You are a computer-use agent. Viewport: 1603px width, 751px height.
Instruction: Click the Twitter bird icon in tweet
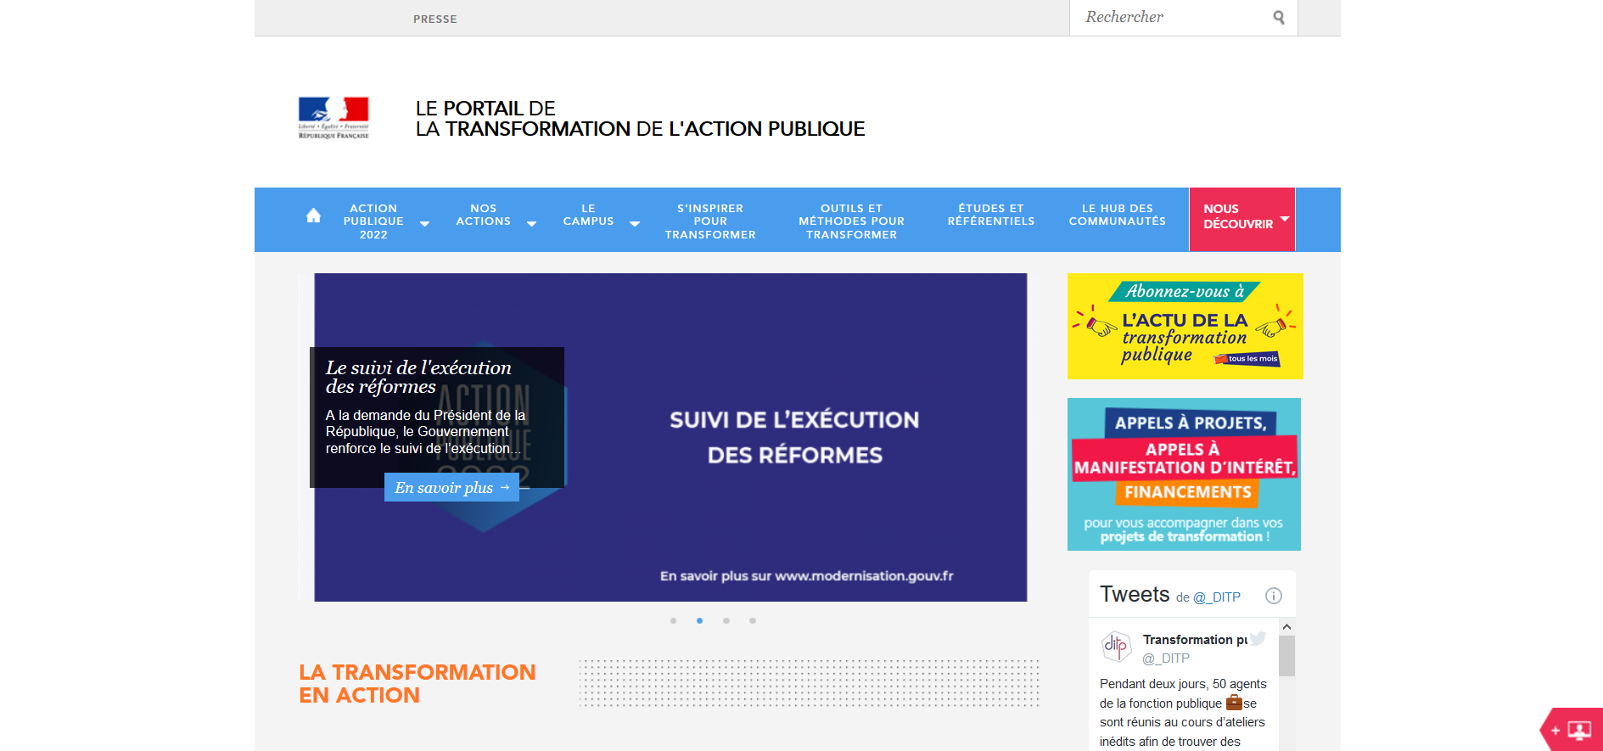coord(1258,638)
